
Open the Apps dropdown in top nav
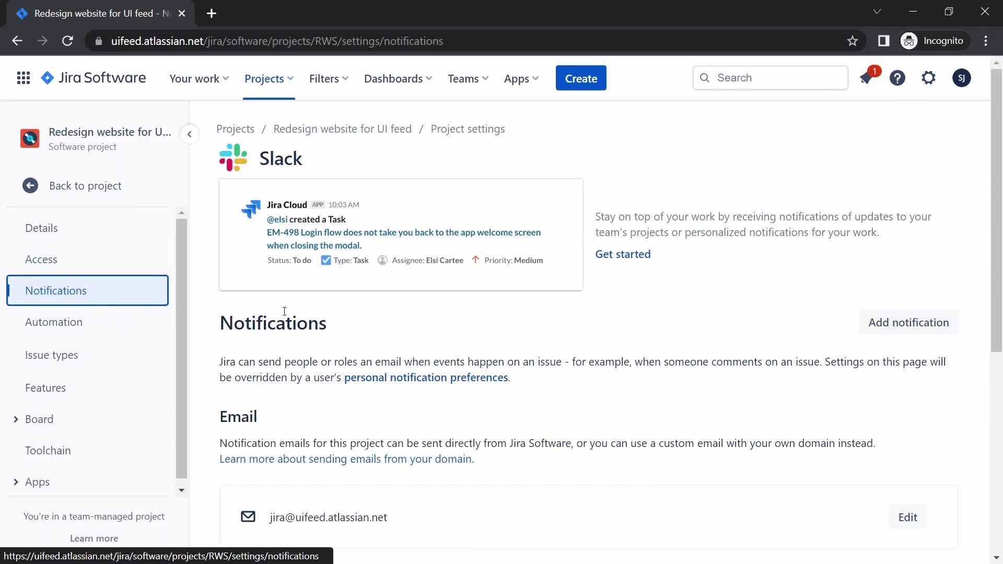pos(521,78)
